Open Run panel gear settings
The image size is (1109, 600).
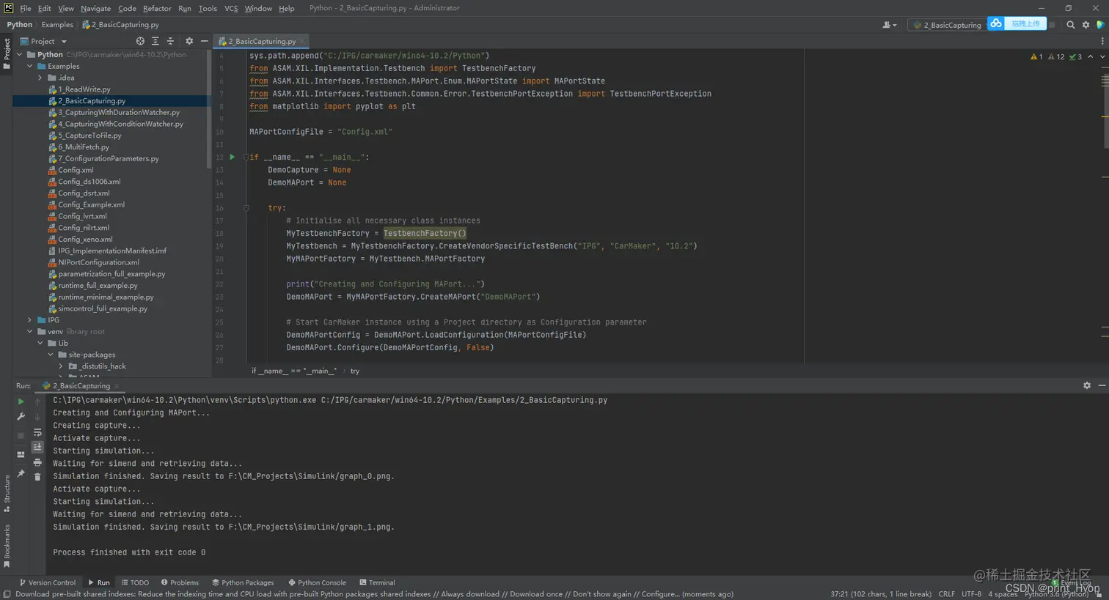point(1087,385)
